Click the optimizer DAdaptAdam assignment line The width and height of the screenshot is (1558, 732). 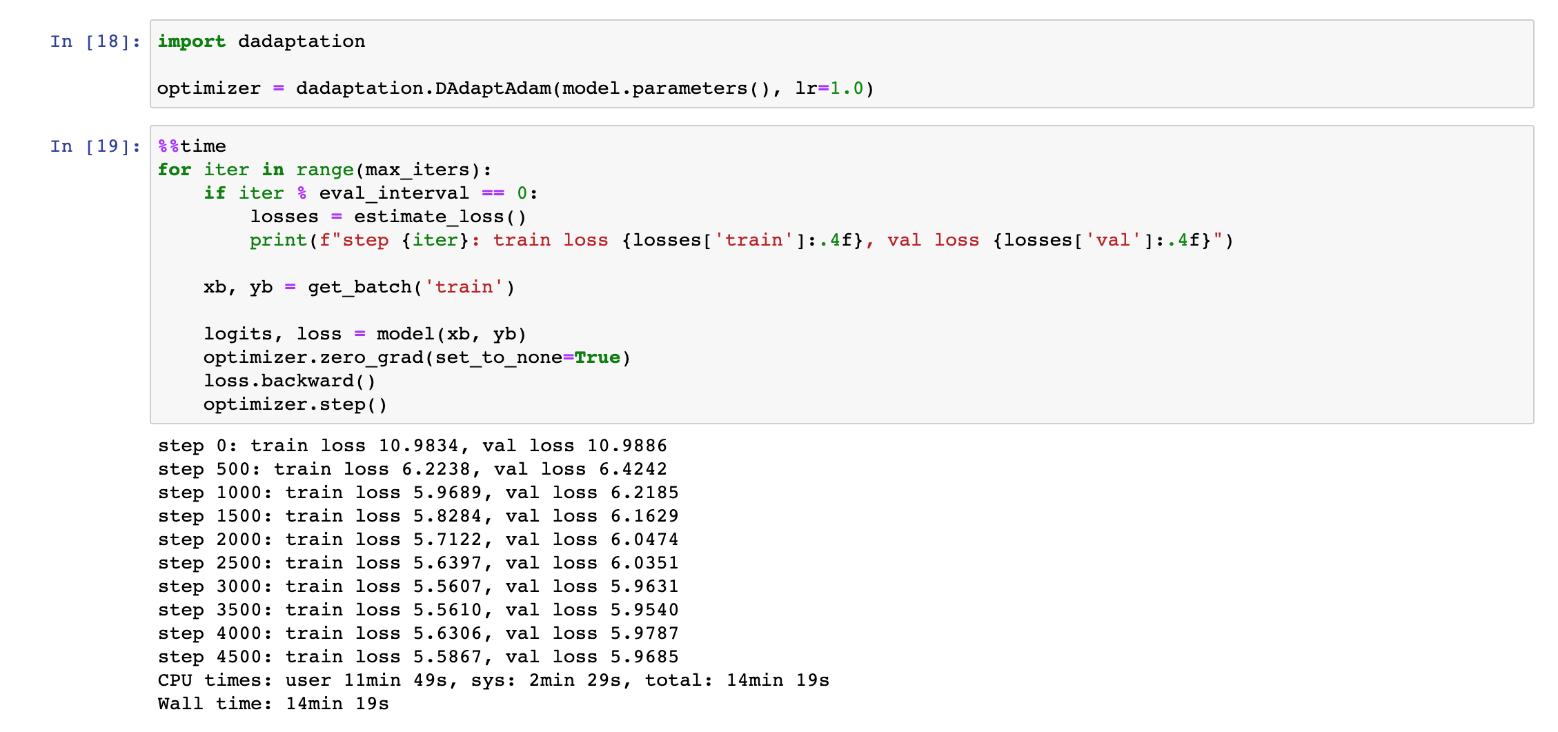pos(516,88)
